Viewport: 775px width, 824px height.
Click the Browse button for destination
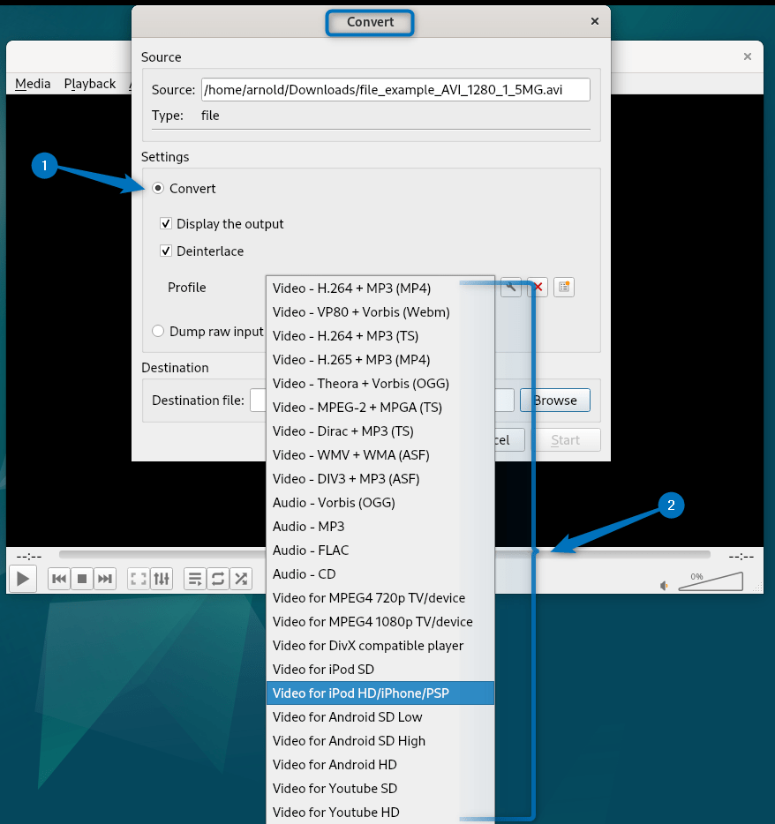[554, 401]
